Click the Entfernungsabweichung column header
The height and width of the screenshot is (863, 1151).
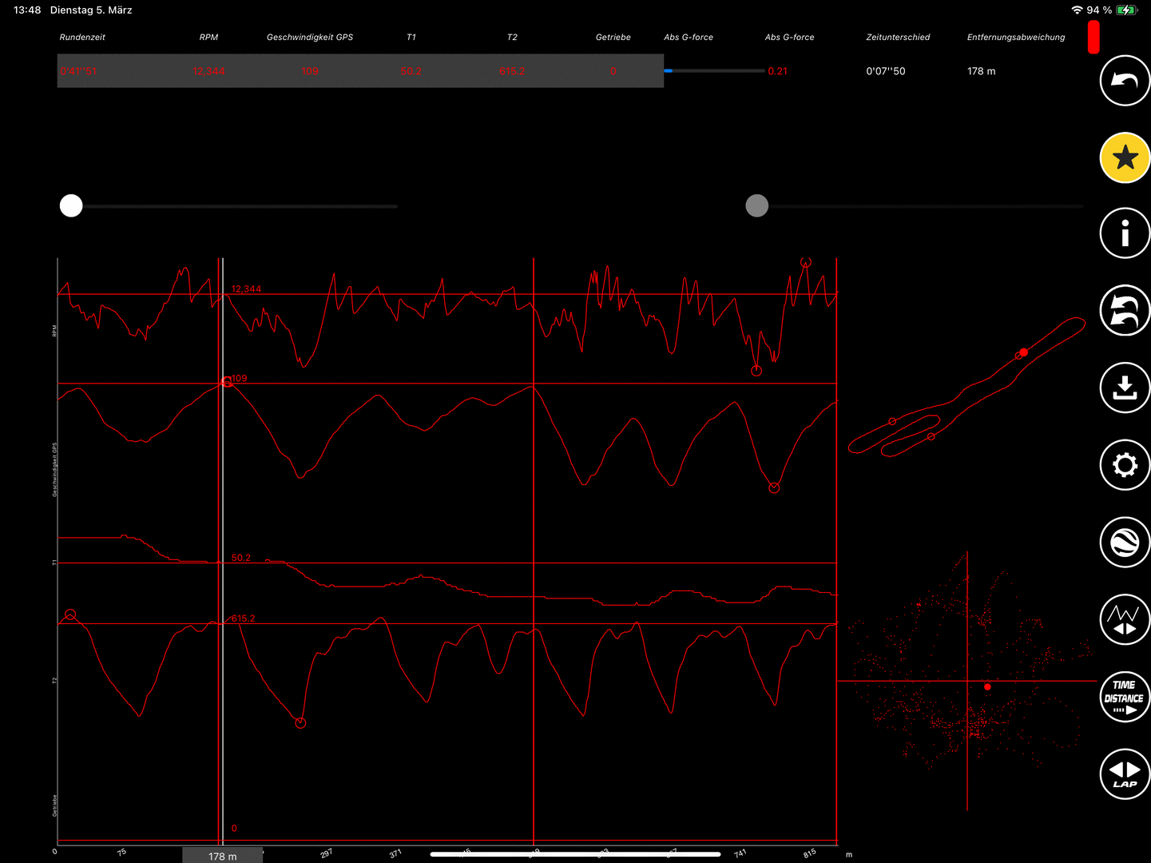(1016, 38)
